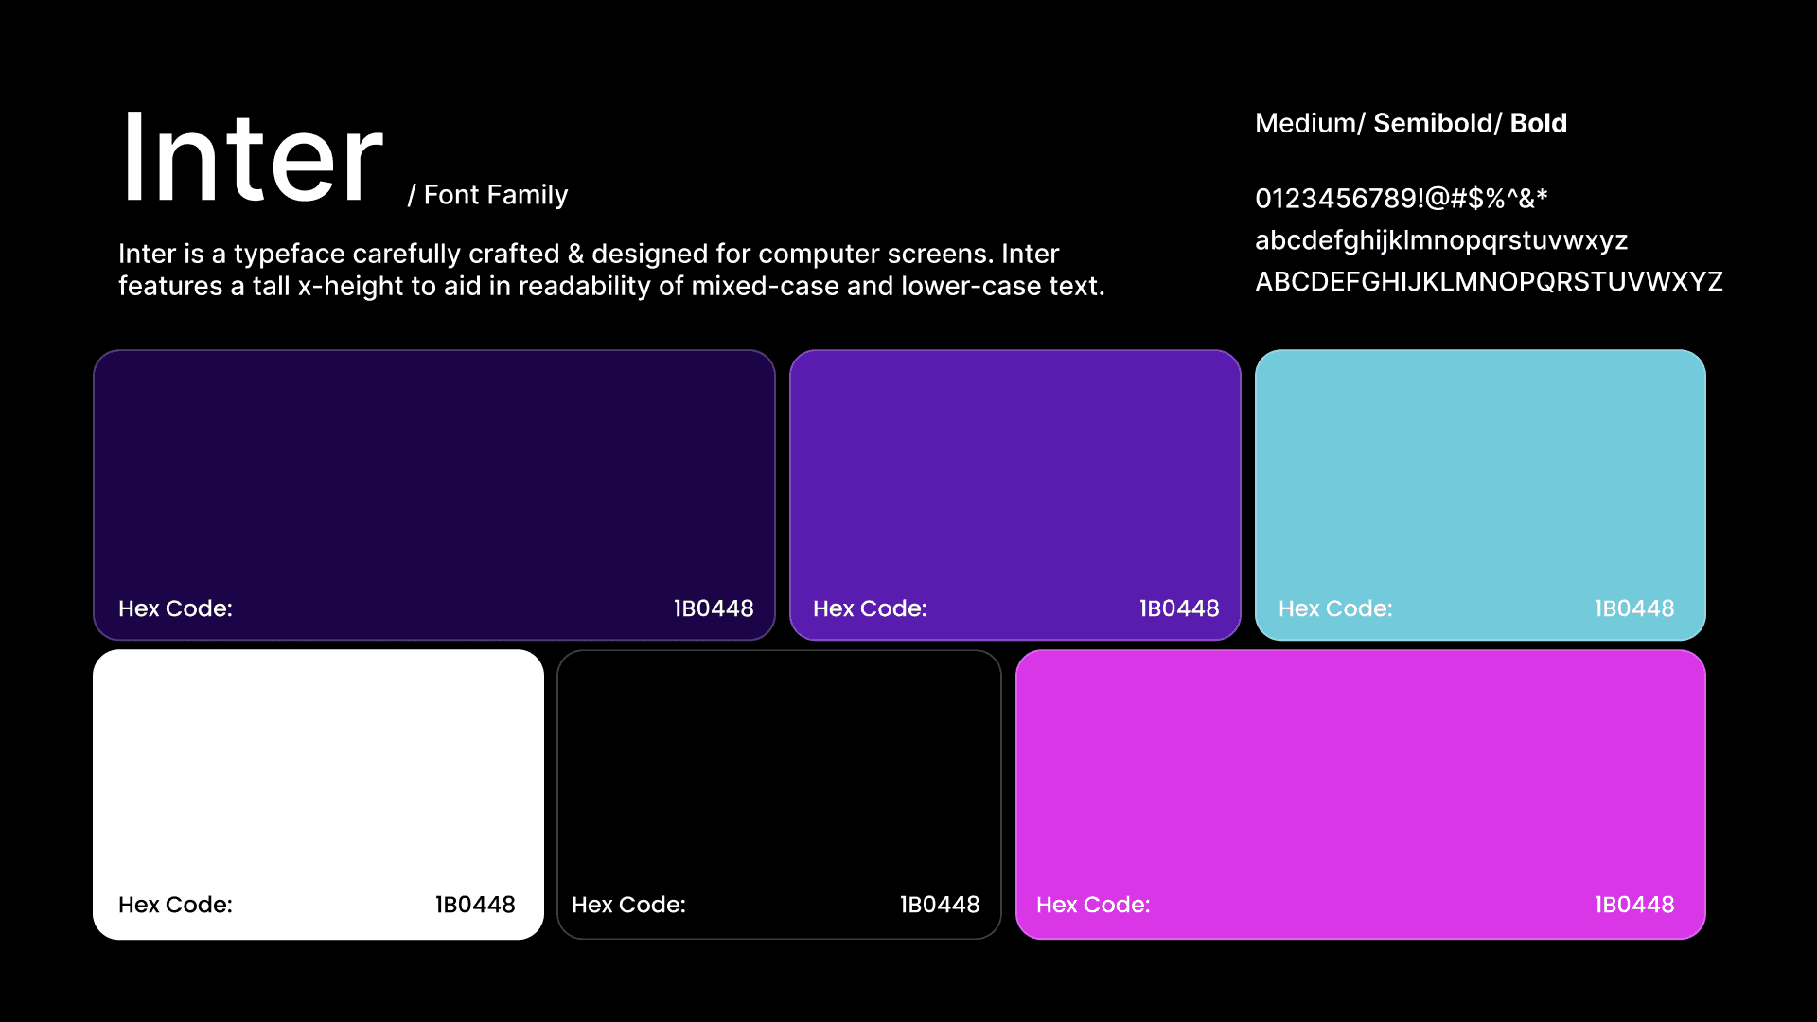Click the uppercase alphabet sample line

1488,282
